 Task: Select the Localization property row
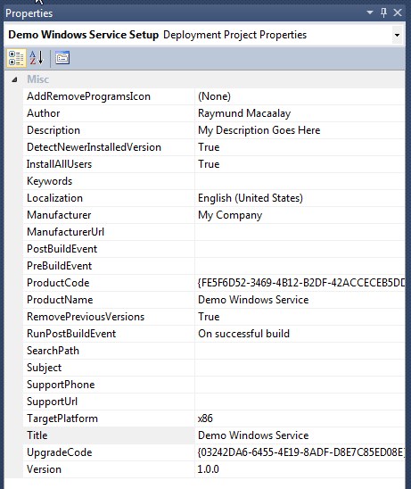tap(214, 198)
